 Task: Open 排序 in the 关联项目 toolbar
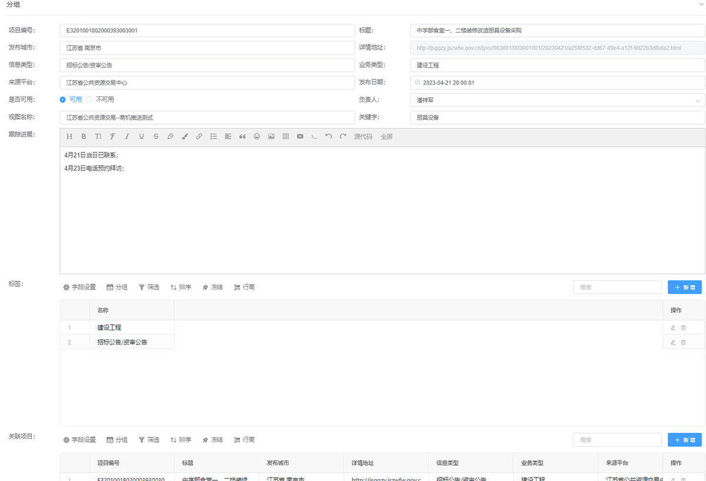pyautogui.click(x=181, y=440)
